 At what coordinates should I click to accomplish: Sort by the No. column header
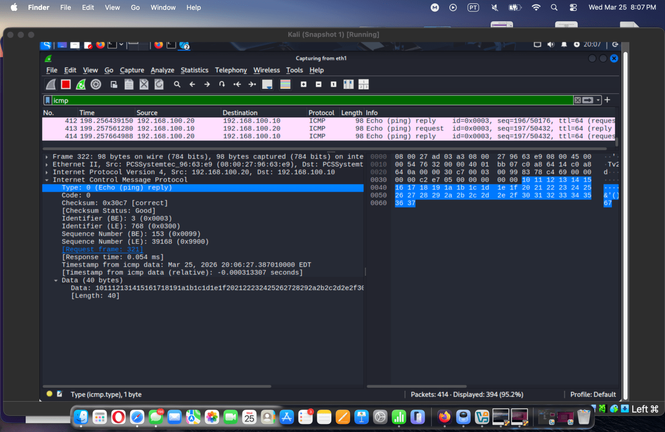tap(60, 113)
